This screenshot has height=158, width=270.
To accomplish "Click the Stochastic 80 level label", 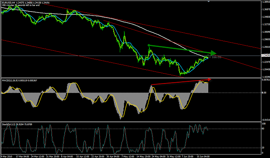I will click(x=263, y=129).
